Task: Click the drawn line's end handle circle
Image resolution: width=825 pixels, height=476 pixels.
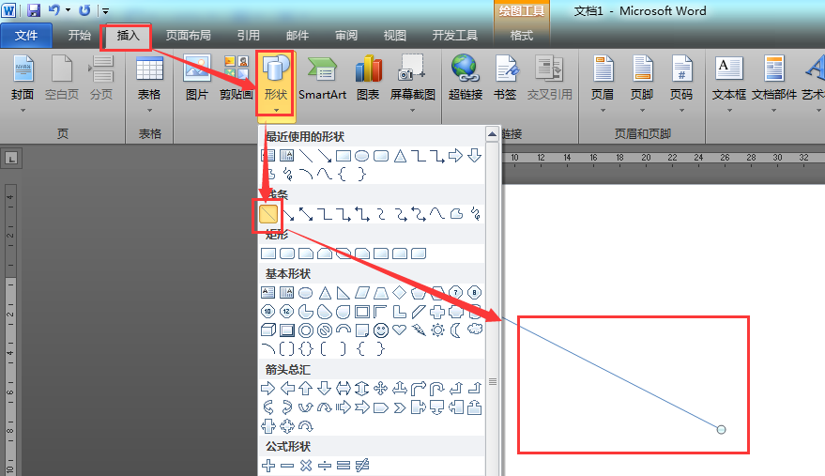Action: [x=722, y=430]
